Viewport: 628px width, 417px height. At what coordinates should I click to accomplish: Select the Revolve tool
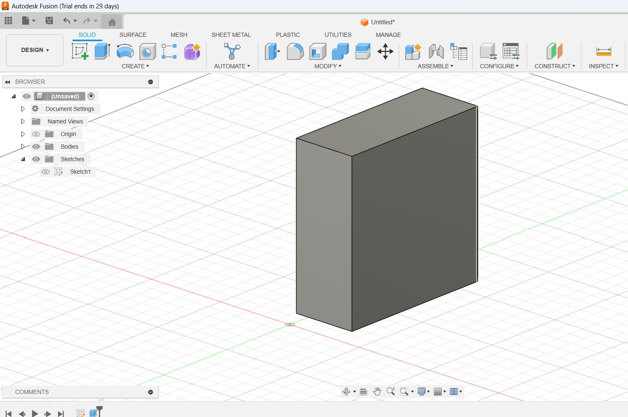click(125, 51)
